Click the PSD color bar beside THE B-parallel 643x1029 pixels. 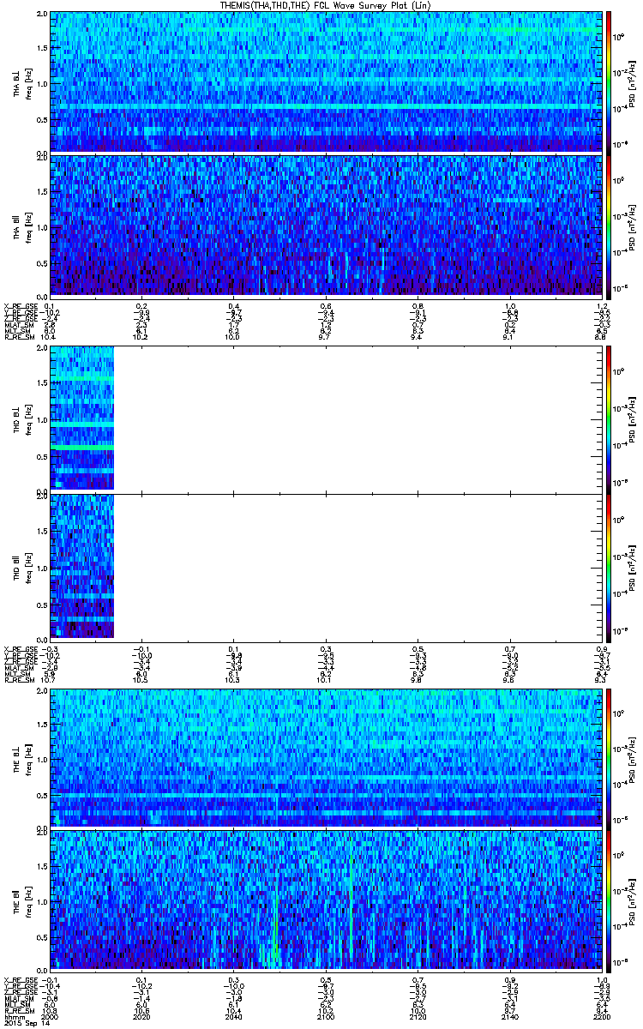pyautogui.click(x=610, y=900)
